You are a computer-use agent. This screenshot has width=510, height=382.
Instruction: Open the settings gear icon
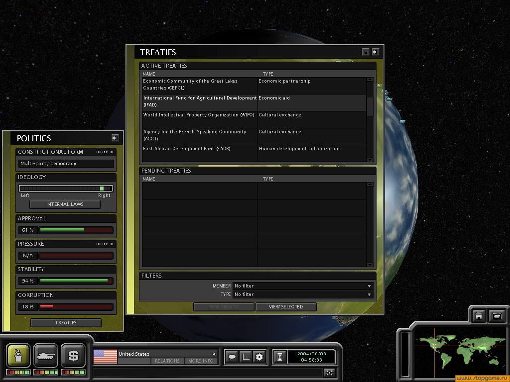tap(259, 357)
